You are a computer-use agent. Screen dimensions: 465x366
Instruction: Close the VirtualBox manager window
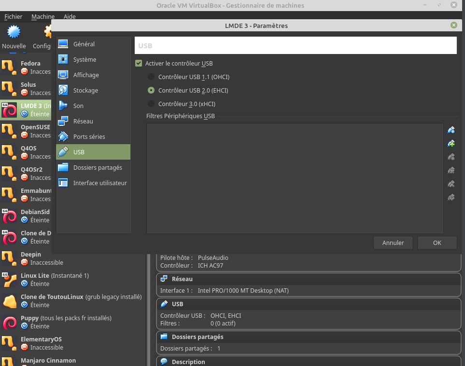click(x=454, y=5)
